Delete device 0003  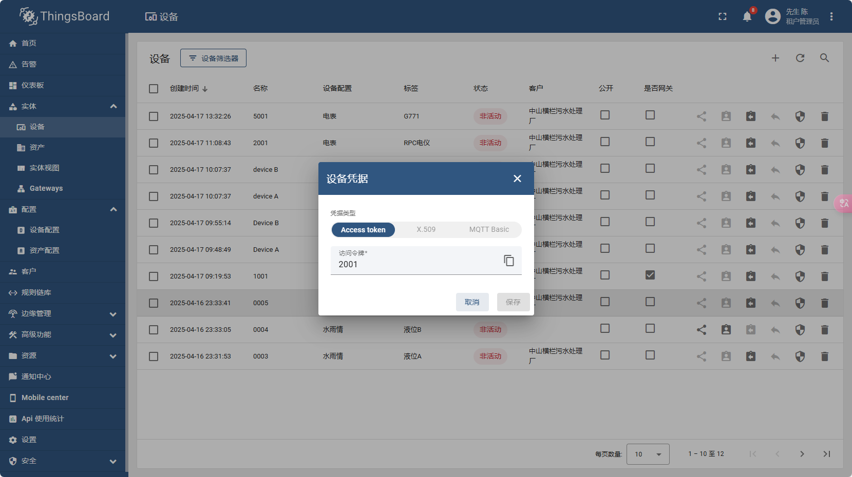825,356
